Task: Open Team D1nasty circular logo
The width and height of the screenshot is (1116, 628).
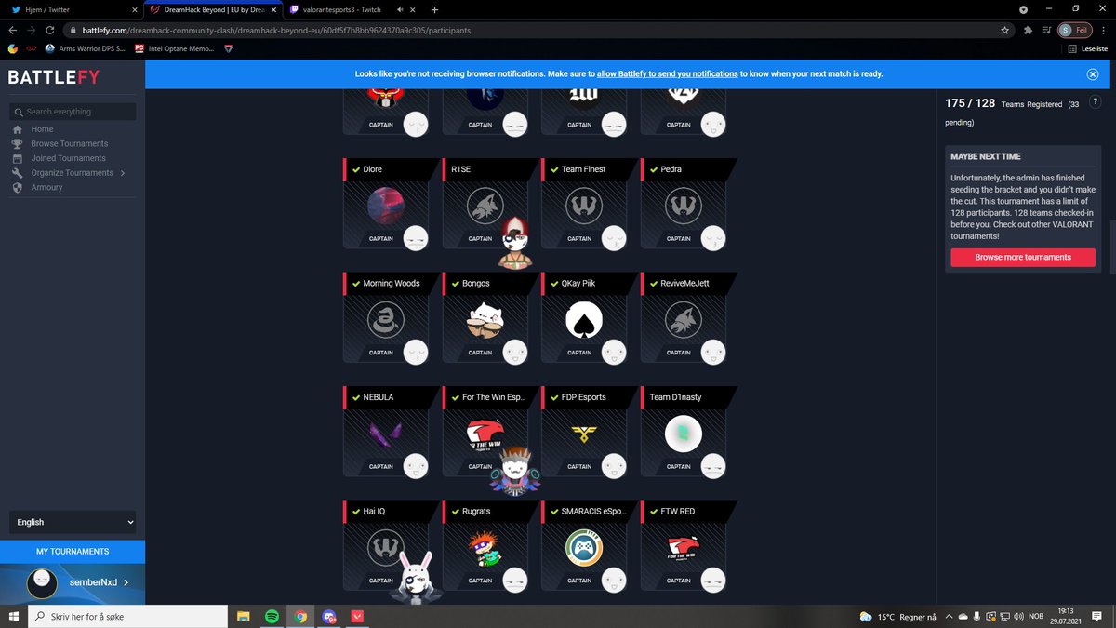Action: (x=684, y=434)
